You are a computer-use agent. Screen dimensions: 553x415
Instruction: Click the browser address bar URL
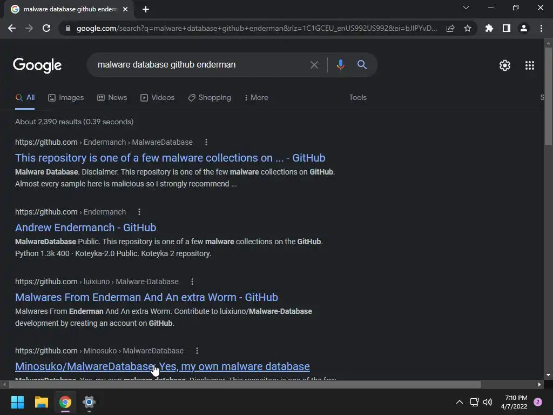[x=257, y=28]
